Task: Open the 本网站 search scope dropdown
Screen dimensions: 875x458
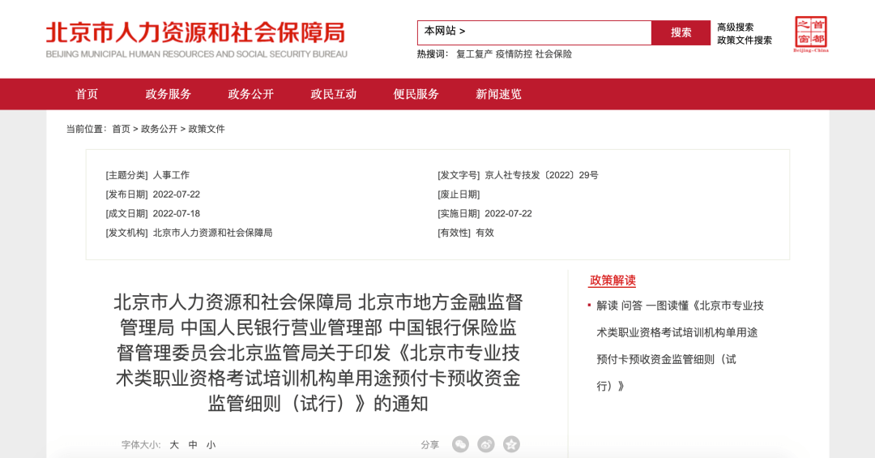Action: point(445,31)
